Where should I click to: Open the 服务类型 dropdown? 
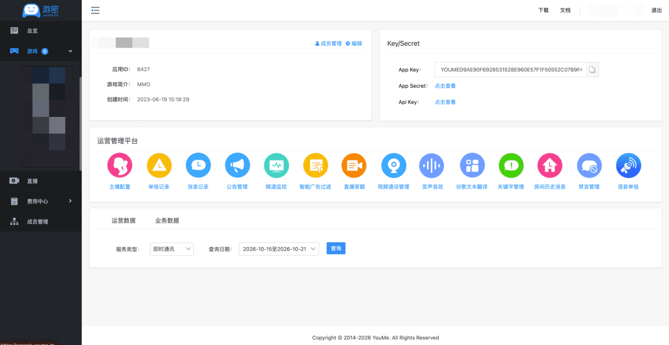(x=172, y=249)
